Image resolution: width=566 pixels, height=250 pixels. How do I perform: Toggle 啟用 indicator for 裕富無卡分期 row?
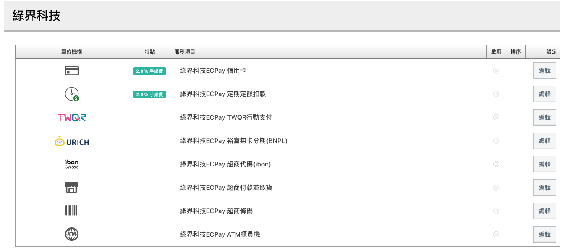[496, 141]
